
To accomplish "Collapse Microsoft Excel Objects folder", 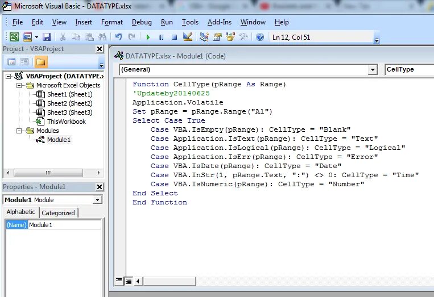I will point(19,85).
